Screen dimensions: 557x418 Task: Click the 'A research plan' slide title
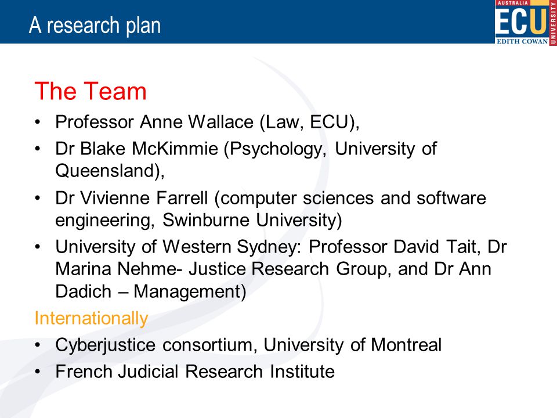click(x=95, y=25)
